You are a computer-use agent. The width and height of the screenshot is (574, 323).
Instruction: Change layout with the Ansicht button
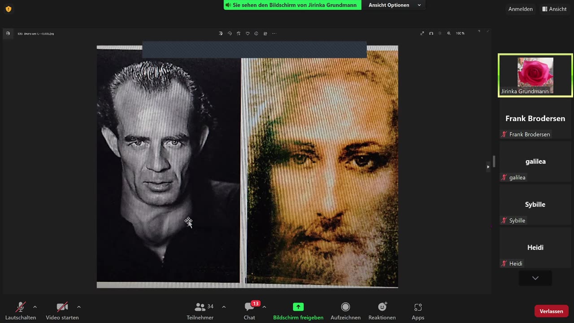coord(555,9)
